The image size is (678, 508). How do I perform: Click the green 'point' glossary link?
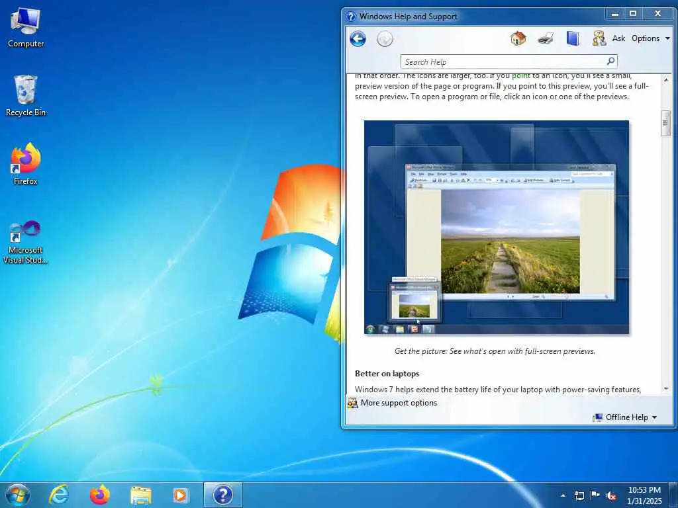coord(520,75)
